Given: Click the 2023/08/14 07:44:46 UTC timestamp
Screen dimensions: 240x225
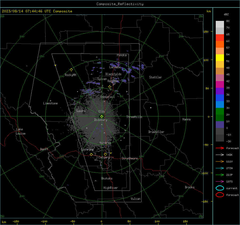Looking at the screenshot, I should [x=26, y=11].
